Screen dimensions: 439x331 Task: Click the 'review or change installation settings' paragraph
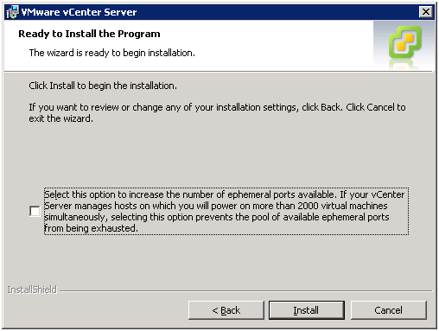[x=217, y=112]
